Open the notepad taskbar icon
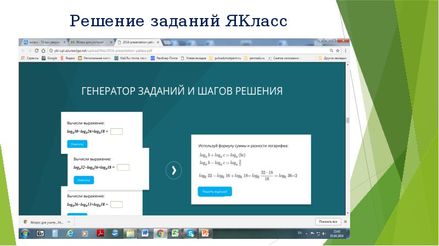This screenshot has height=246, width=439. (130, 233)
